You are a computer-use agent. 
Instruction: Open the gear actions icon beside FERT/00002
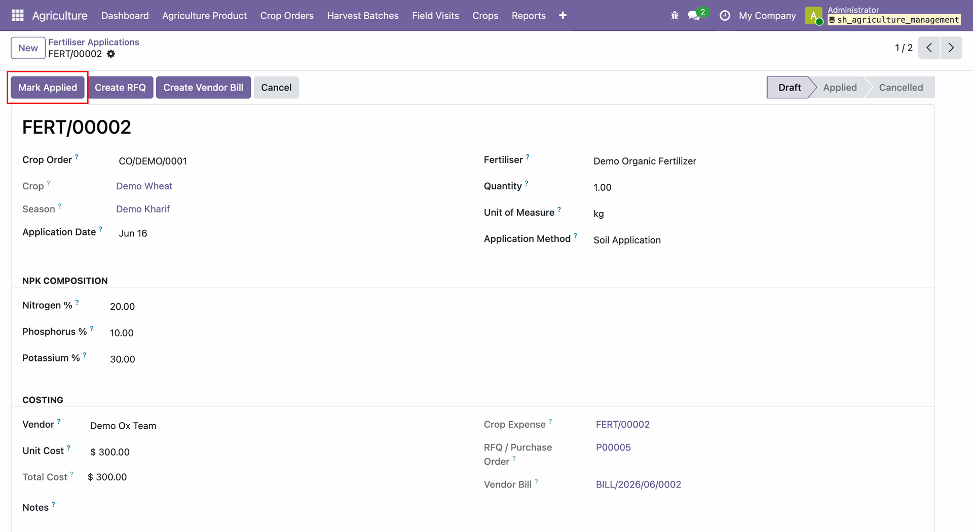(x=111, y=54)
